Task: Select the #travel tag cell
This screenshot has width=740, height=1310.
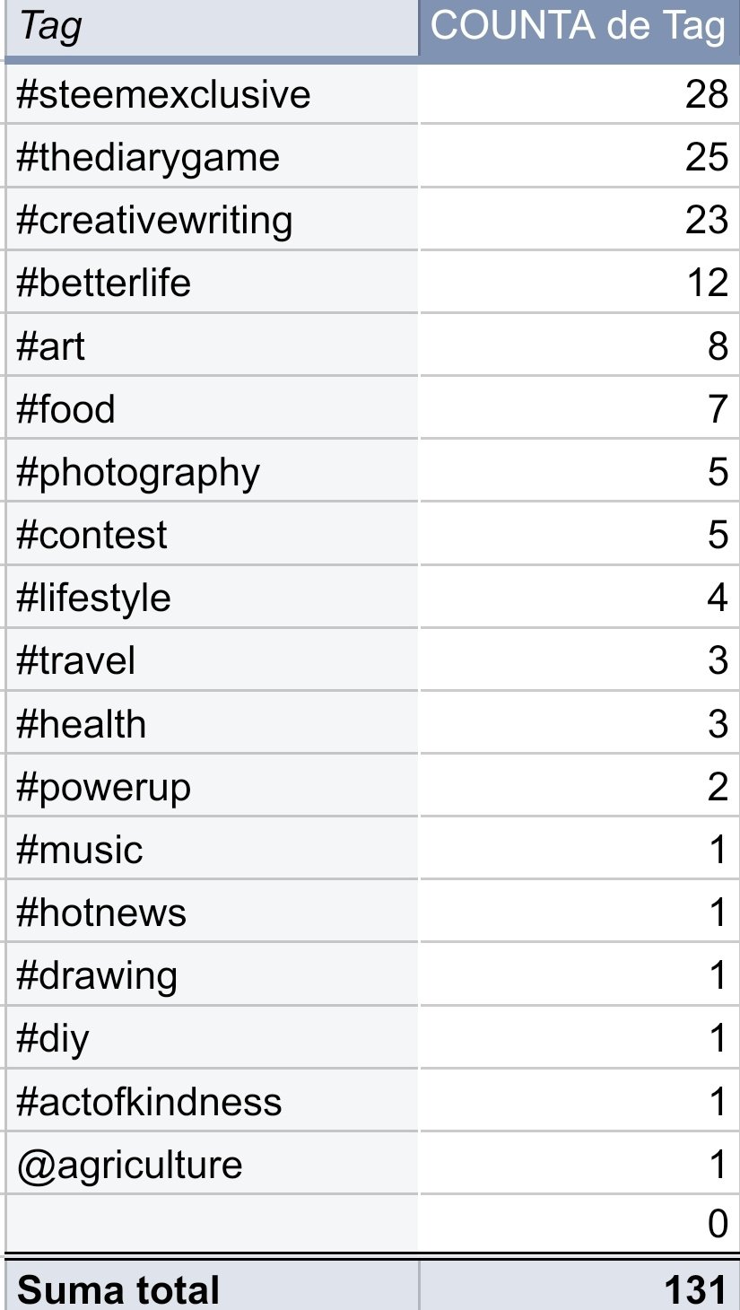Action: point(212,660)
